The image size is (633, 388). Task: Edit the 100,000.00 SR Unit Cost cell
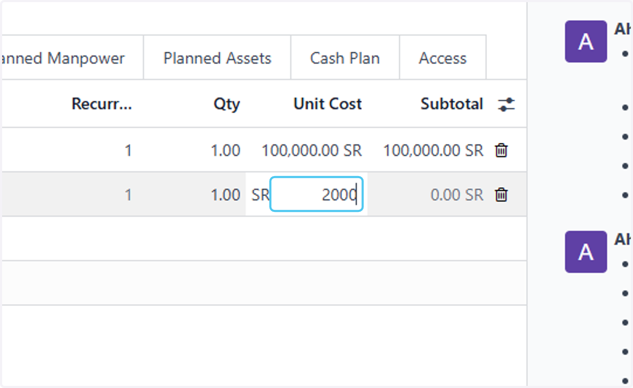(312, 151)
